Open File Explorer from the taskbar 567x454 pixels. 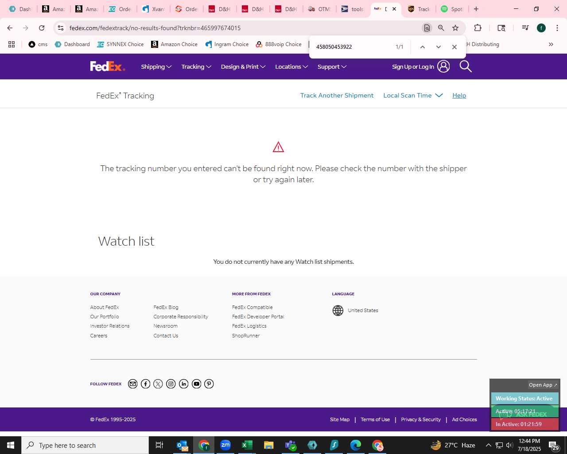269,445
